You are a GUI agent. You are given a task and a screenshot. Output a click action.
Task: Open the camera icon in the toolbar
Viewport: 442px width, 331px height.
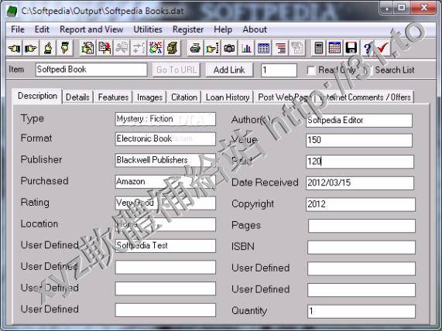[x=229, y=48]
